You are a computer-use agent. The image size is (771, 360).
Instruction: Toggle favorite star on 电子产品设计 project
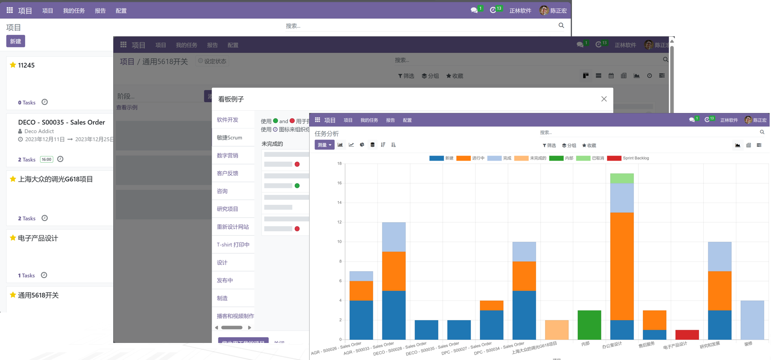click(13, 238)
